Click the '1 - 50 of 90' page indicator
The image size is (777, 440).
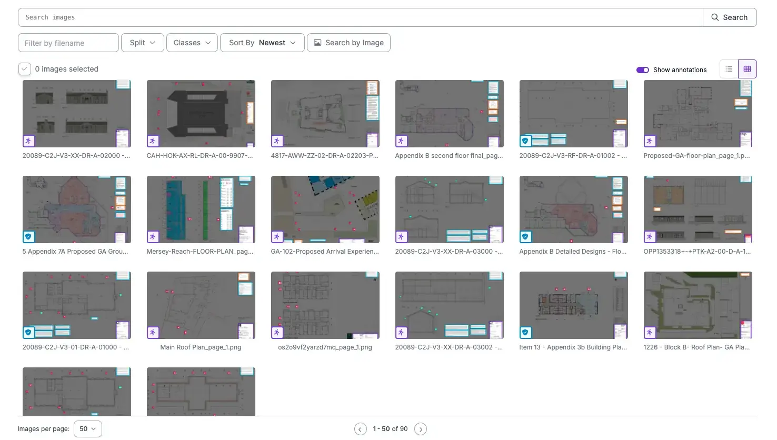(x=390, y=429)
